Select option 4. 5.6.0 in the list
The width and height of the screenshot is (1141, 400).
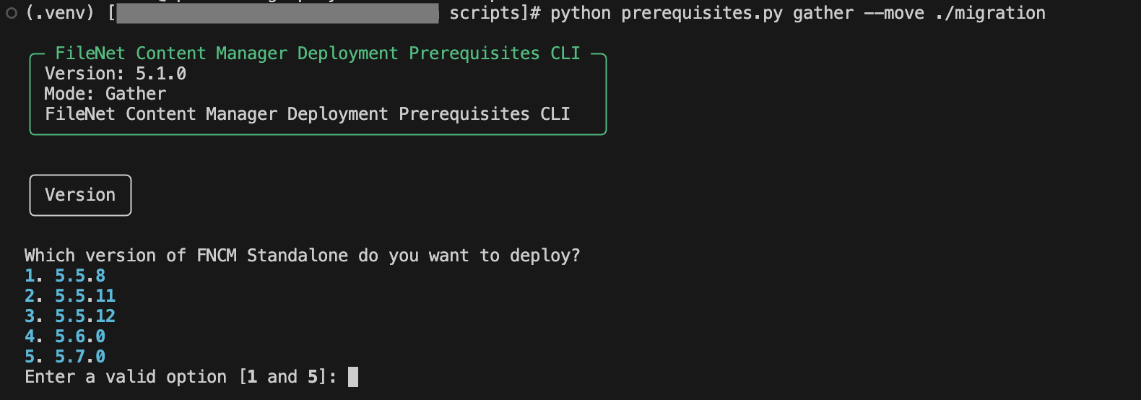[x=65, y=336]
